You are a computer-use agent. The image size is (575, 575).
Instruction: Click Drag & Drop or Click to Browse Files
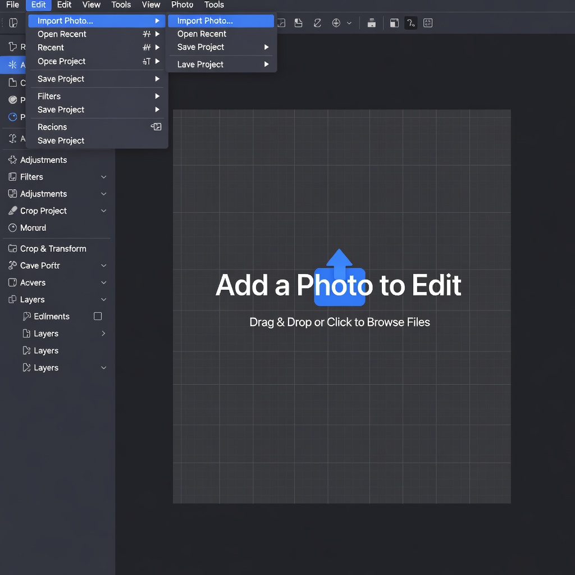tap(340, 322)
